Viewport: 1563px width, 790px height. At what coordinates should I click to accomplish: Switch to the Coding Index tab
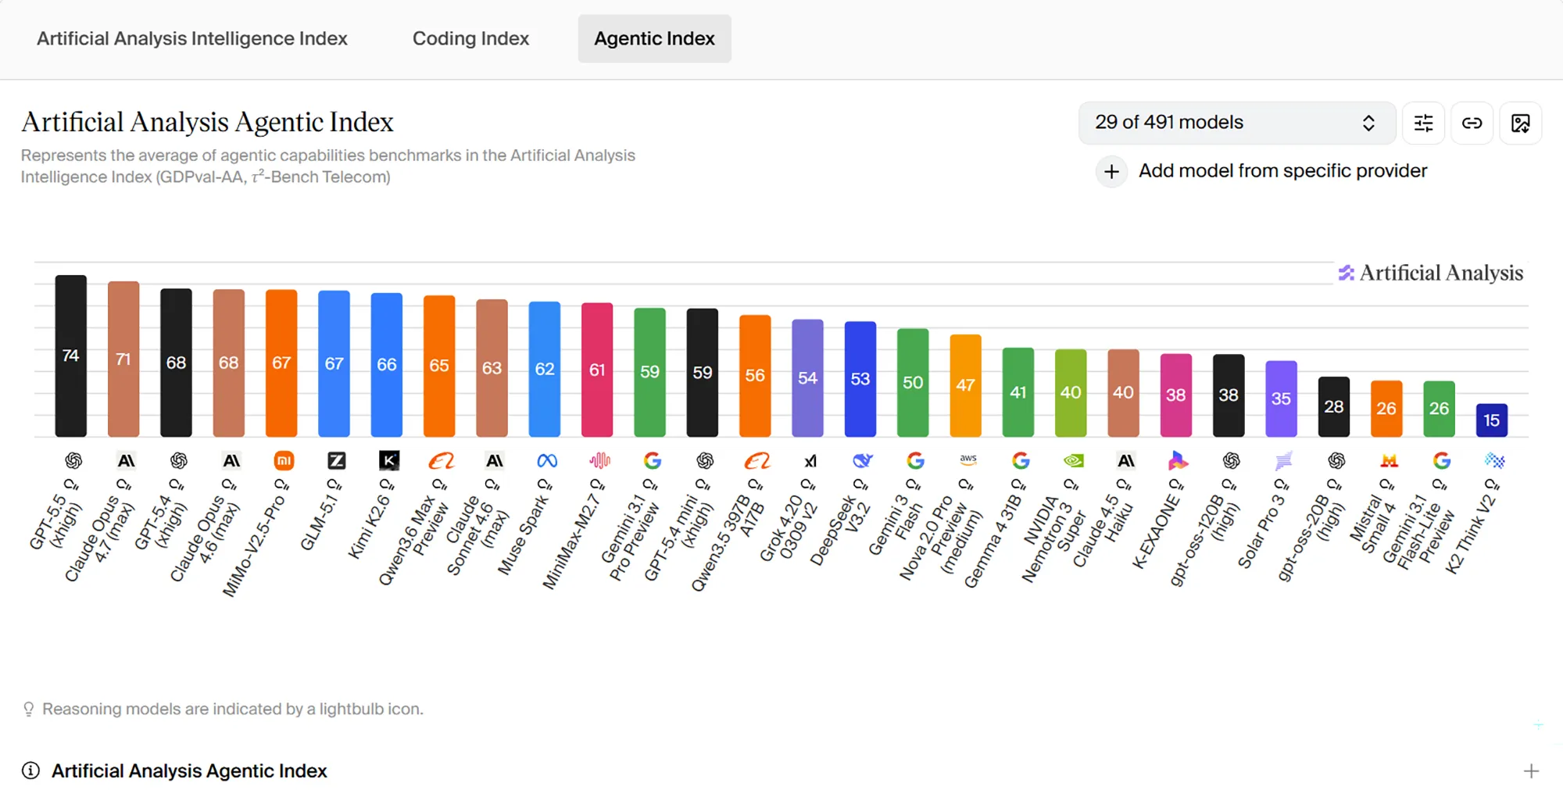[470, 38]
